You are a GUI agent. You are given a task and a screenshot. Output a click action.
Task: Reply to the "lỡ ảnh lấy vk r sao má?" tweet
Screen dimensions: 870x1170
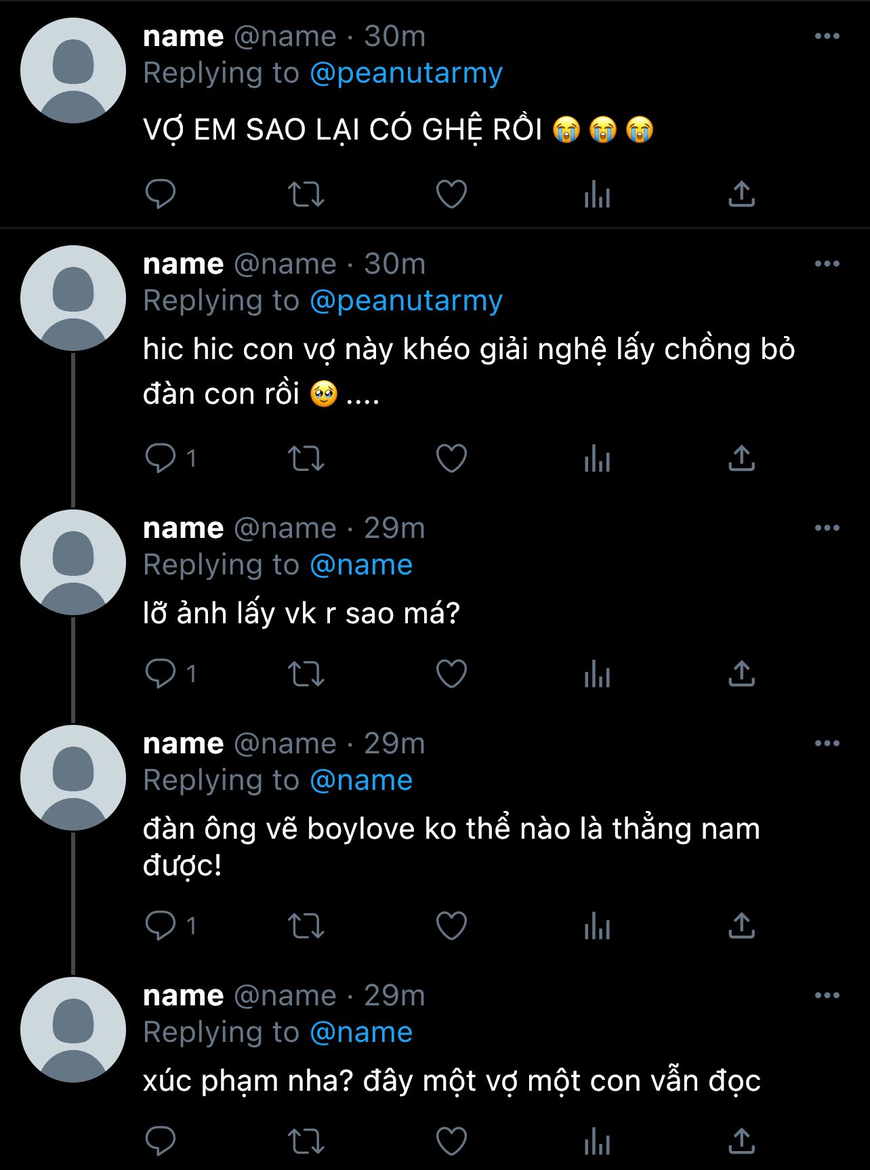161,674
